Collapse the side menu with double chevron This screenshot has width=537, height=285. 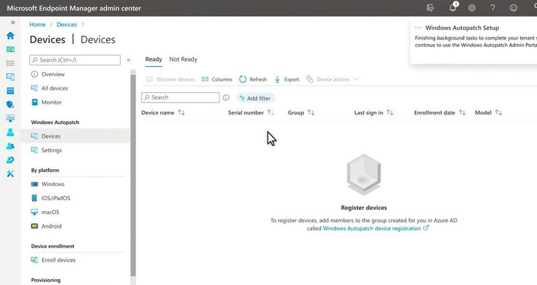point(129,60)
